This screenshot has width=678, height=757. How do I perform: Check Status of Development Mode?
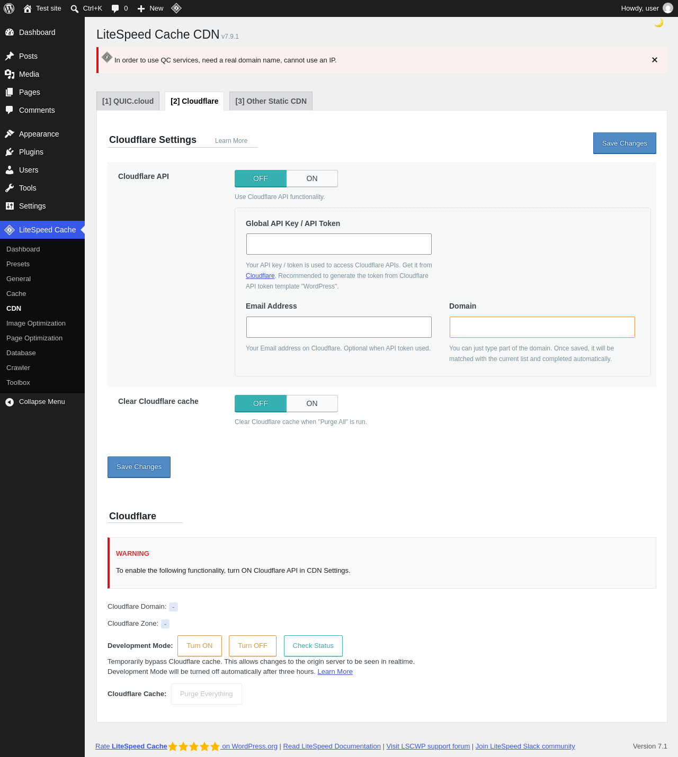[x=313, y=646]
